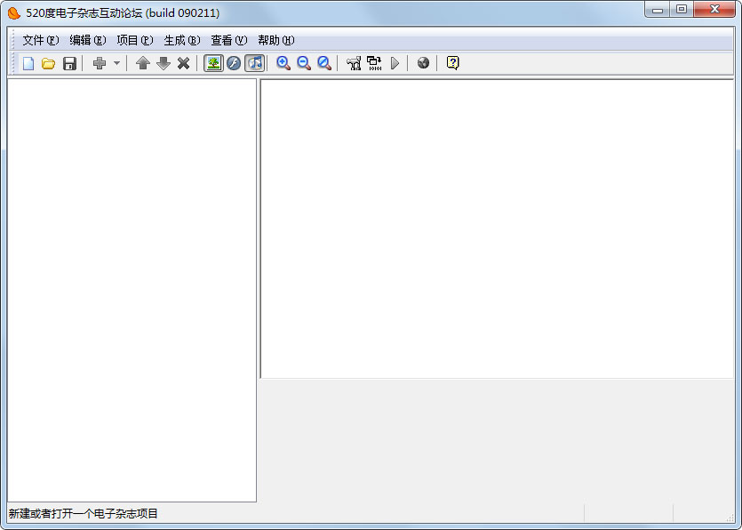The image size is (742, 530).
Task: Maximize the application window
Action: tap(682, 10)
